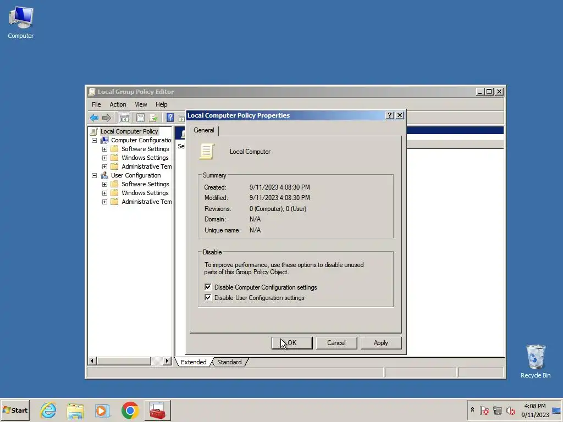Open the File menu
Image resolution: width=563 pixels, height=422 pixels.
click(x=96, y=104)
